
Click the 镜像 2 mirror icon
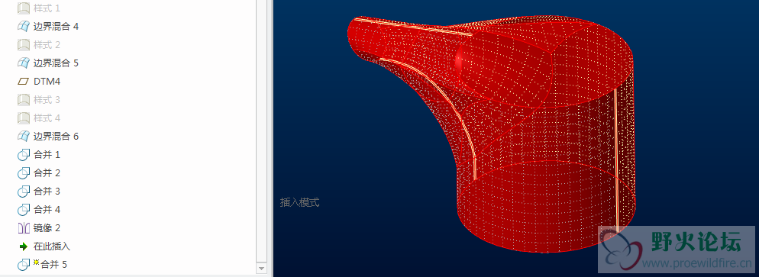(x=23, y=228)
